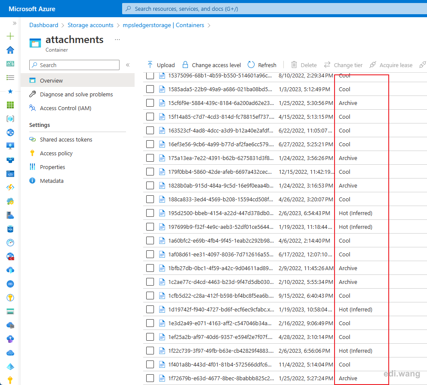Collapse the container menu with double chevron
This screenshot has width=427, height=385.
tap(128, 65)
